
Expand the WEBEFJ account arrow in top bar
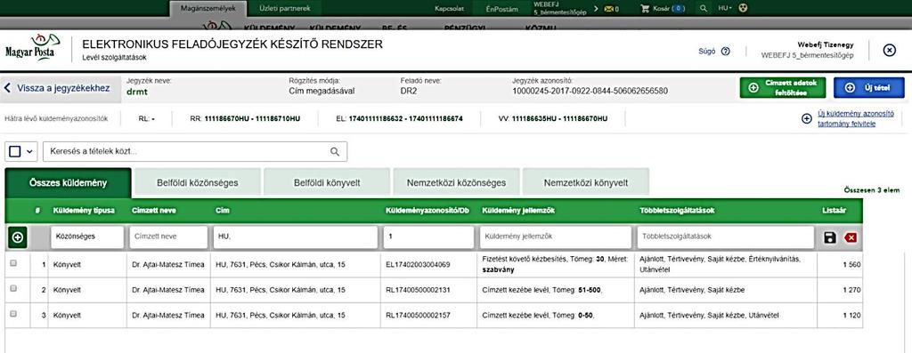[x=596, y=9]
